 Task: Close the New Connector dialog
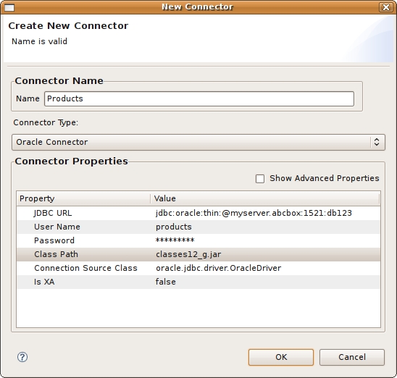(385, 7)
